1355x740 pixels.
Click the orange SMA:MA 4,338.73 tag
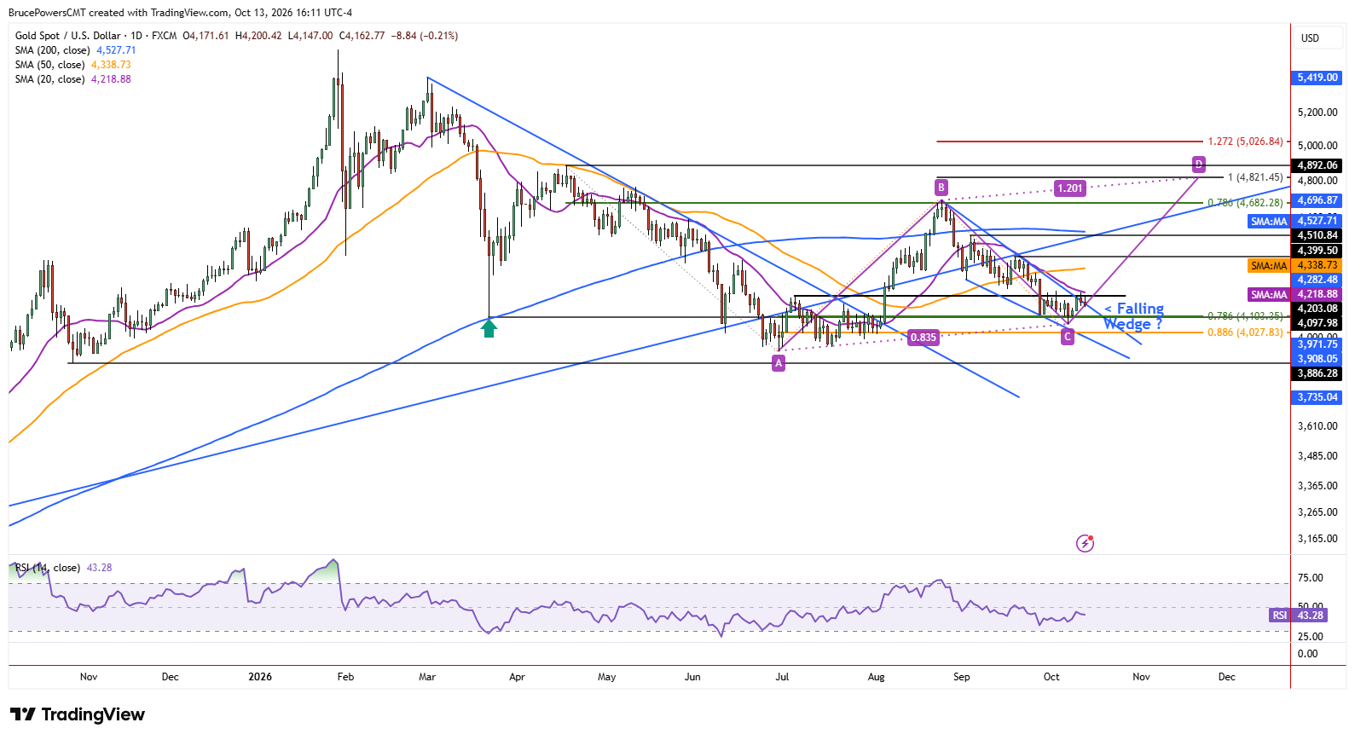tap(1294, 265)
